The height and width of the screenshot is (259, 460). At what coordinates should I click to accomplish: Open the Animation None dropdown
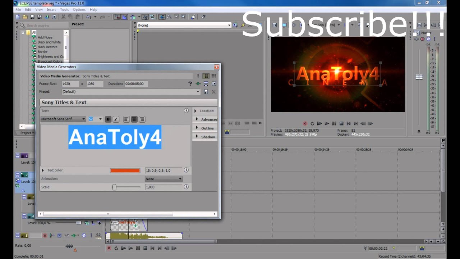coord(164,179)
